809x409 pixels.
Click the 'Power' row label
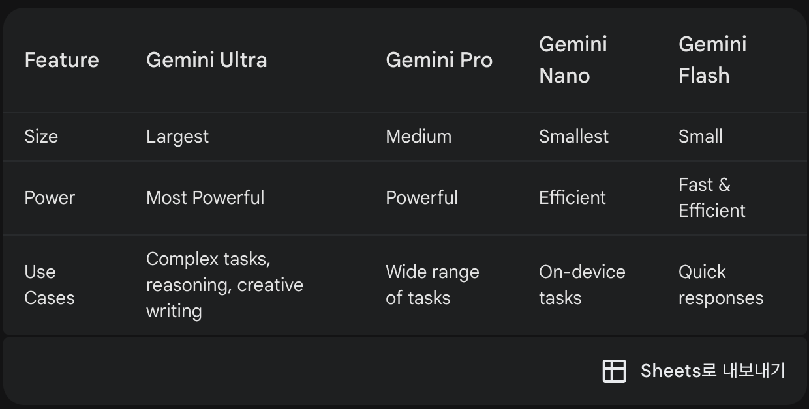coord(50,197)
